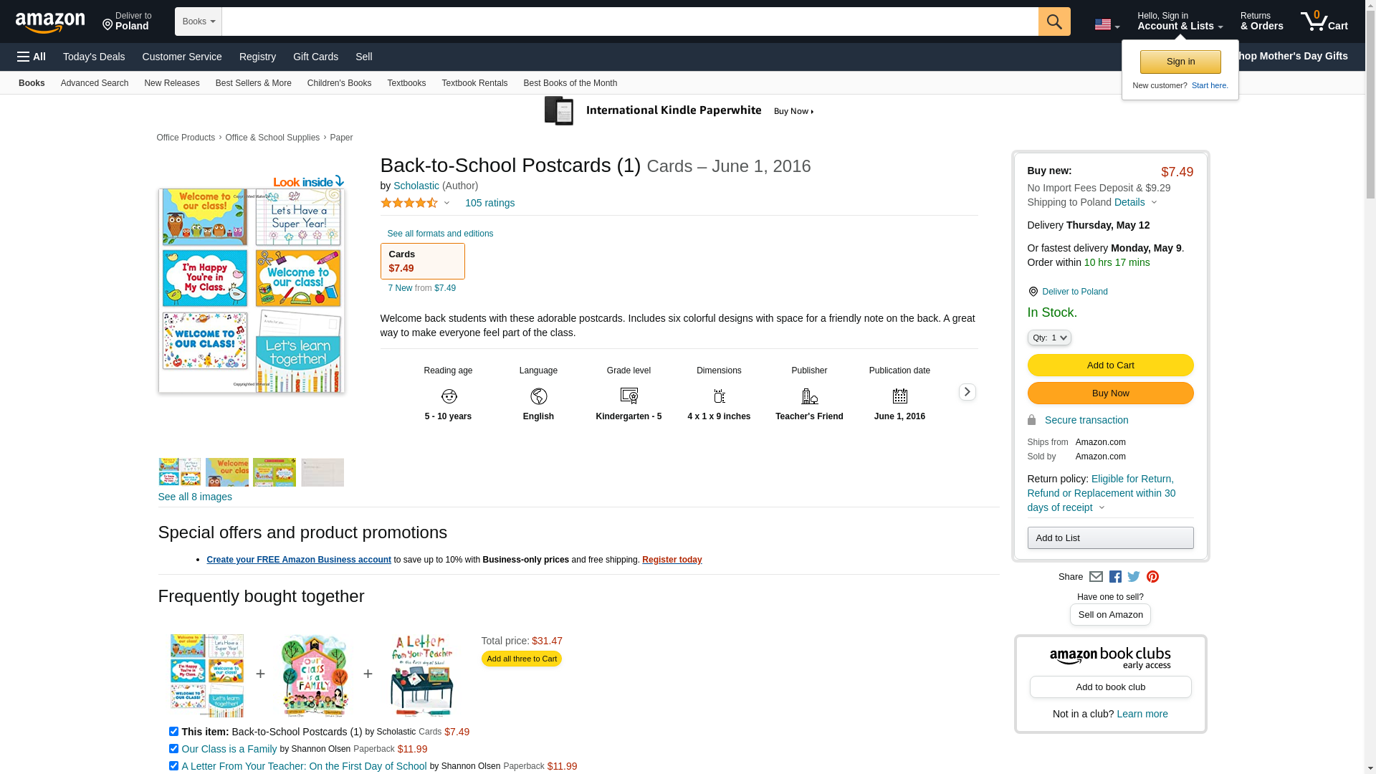Viewport: 1376px width, 774px height.
Task: Uncheck 'Our Class is a Family' checkbox
Action: click(x=173, y=749)
